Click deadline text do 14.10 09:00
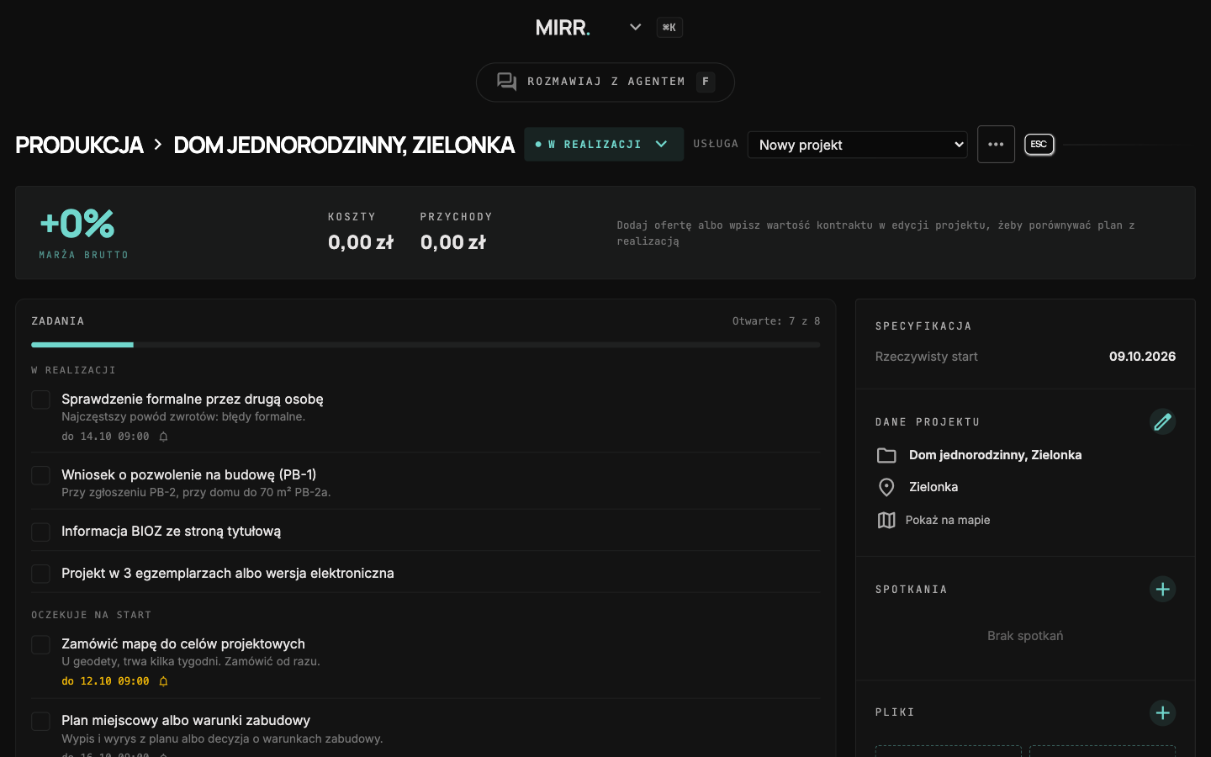1211x757 pixels. click(x=105, y=437)
